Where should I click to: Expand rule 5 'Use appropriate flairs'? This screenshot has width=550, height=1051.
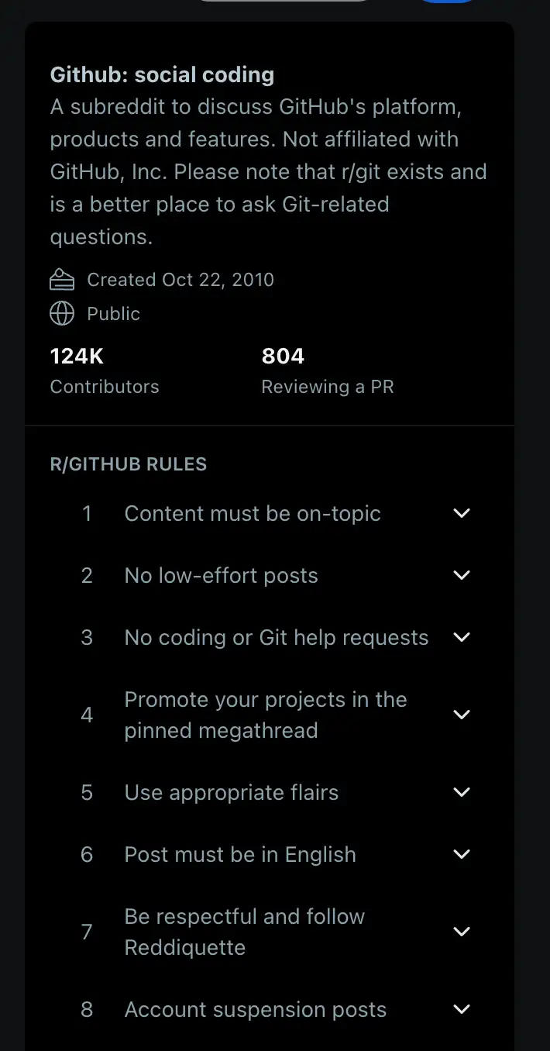[x=461, y=792]
